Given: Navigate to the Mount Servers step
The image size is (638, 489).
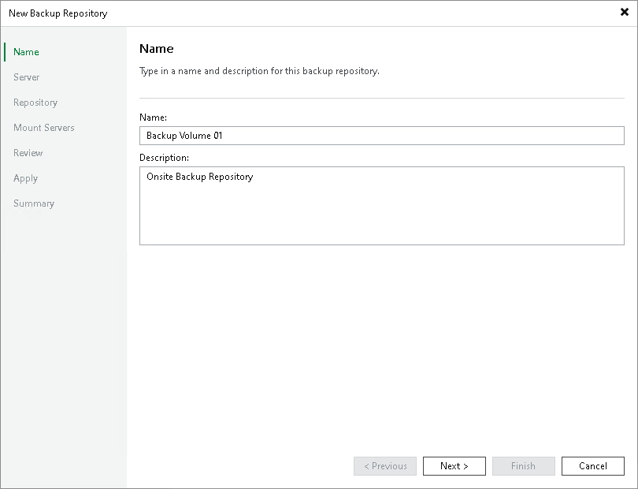Looking at the screenshot, I should pyautogui.click(x=43, y=127).
